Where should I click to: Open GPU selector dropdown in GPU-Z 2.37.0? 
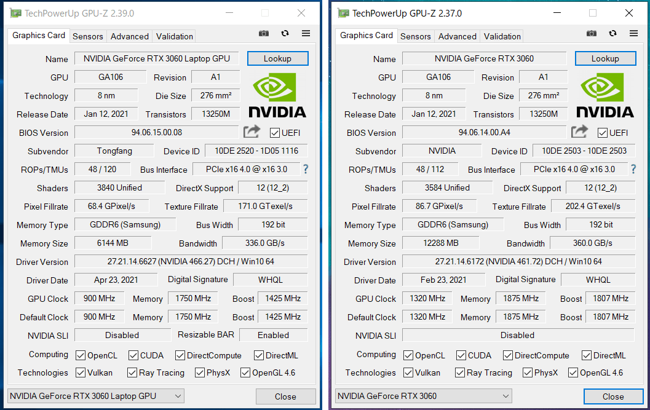[424, 396]
